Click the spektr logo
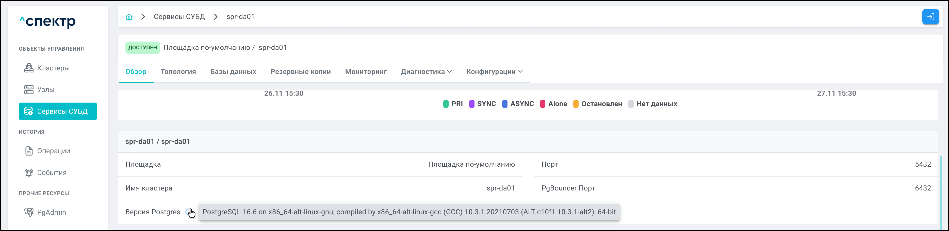 coord(47,22)
